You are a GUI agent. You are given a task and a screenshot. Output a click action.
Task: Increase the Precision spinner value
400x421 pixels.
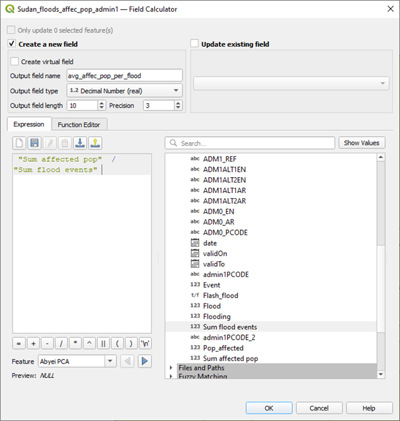[178, 102]
